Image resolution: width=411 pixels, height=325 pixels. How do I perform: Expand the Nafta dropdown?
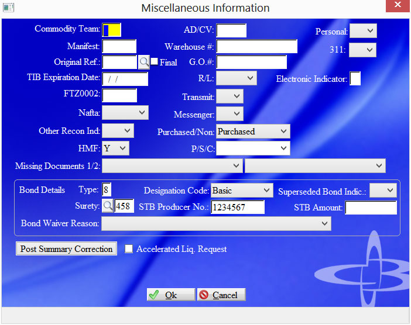pos(125,112)
